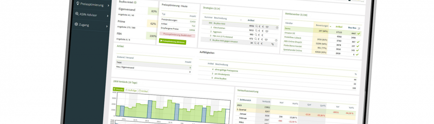Sort competitors by Bewertungen arrow

(x=330, y=27)
